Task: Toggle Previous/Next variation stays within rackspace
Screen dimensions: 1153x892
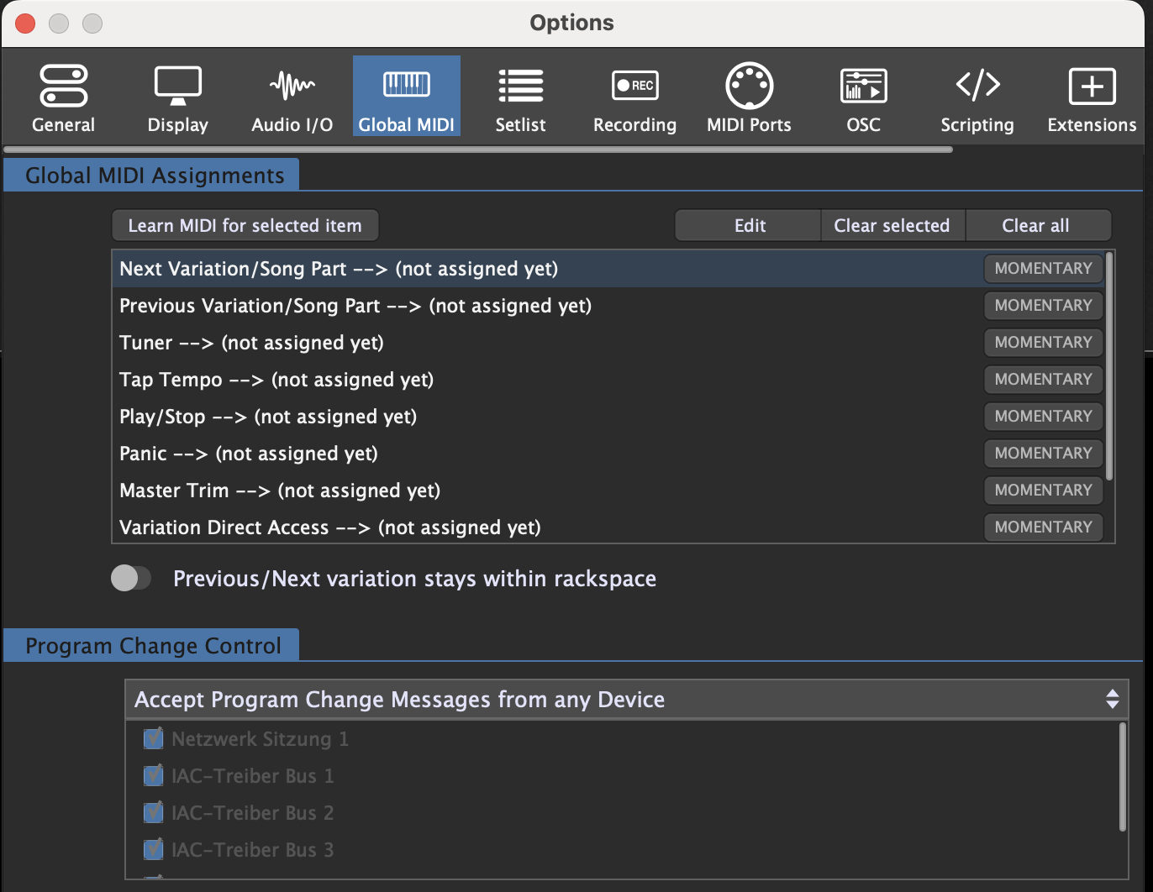Action: click(x=131, y=578)
